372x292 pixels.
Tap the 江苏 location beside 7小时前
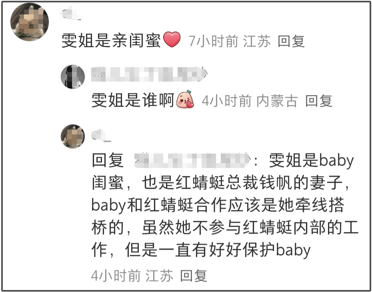point(257,41)
